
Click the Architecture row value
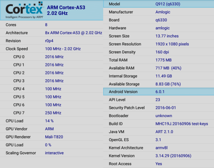pyautogui.click(x=73, y=33)
